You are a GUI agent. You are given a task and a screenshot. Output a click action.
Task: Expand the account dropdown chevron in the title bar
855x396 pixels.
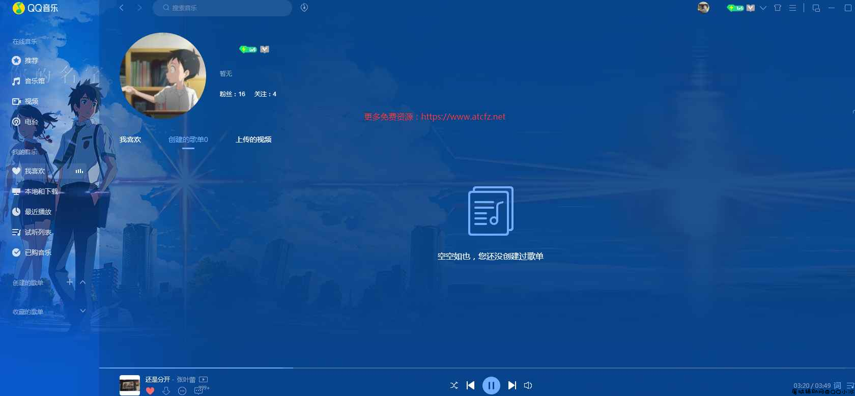(763, 8)
